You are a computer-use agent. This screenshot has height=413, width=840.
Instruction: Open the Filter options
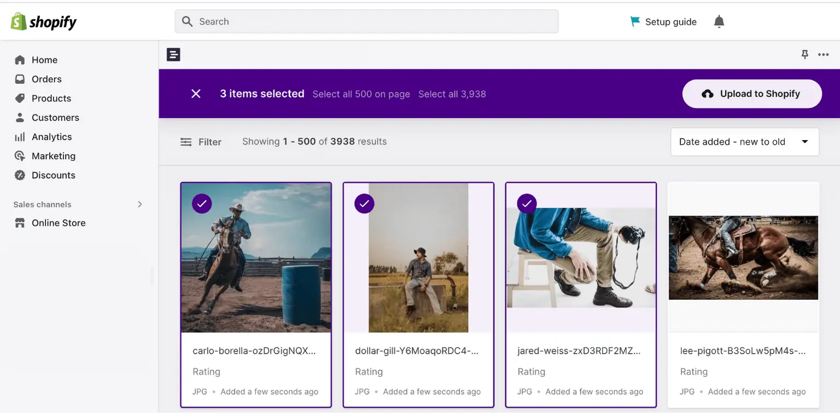tap(201, 141)
